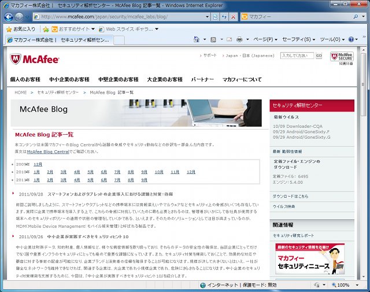Click セキュリティ解析センター breadcrumb link

click(58, 93)
